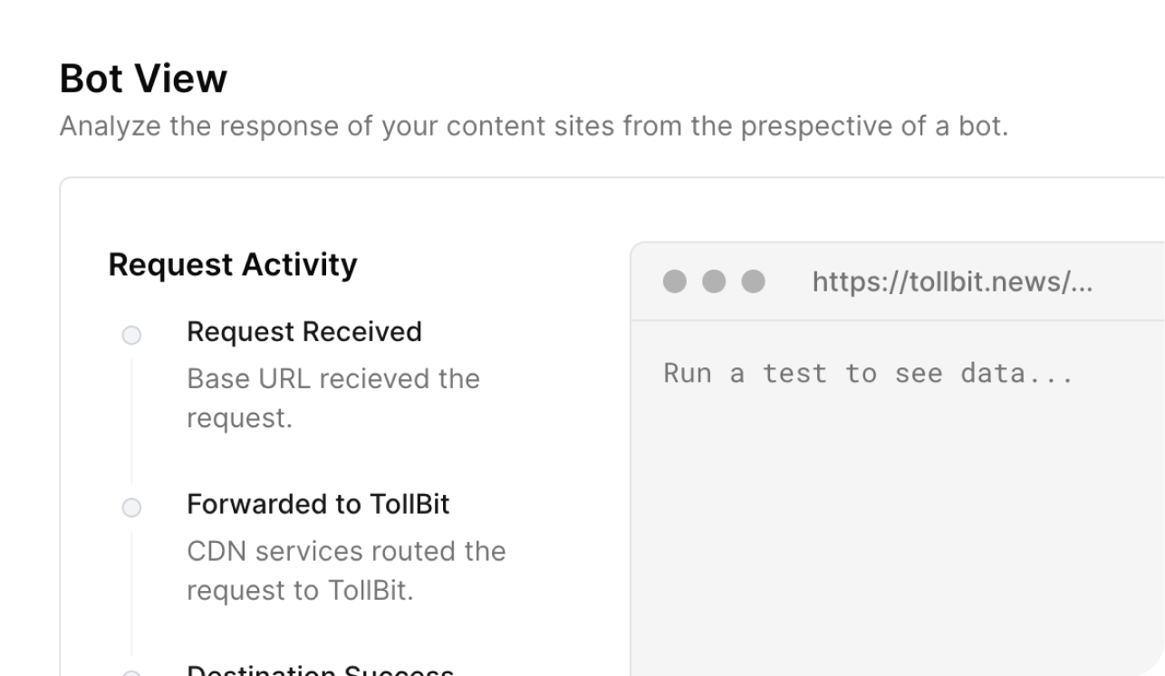Click the browser mockup title bar
This screenshot has width=1165, height=676.
(897, 282)
